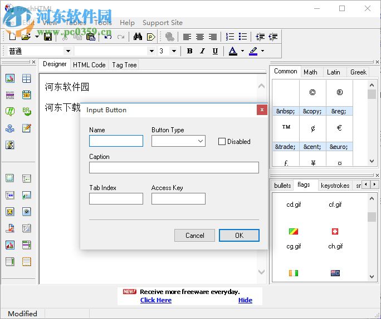Open the paragraph style dropdown showing 普通
Viewport: 381px width, 319px height.
coord(69,51)
